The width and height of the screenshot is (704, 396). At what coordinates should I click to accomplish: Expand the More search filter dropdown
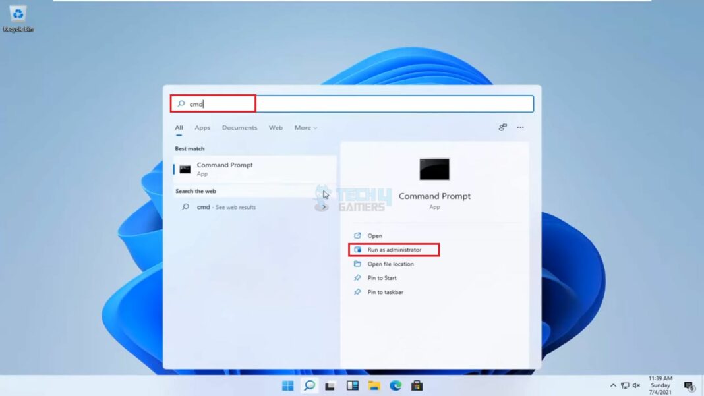pyautogui.click(x=305, y=127)
